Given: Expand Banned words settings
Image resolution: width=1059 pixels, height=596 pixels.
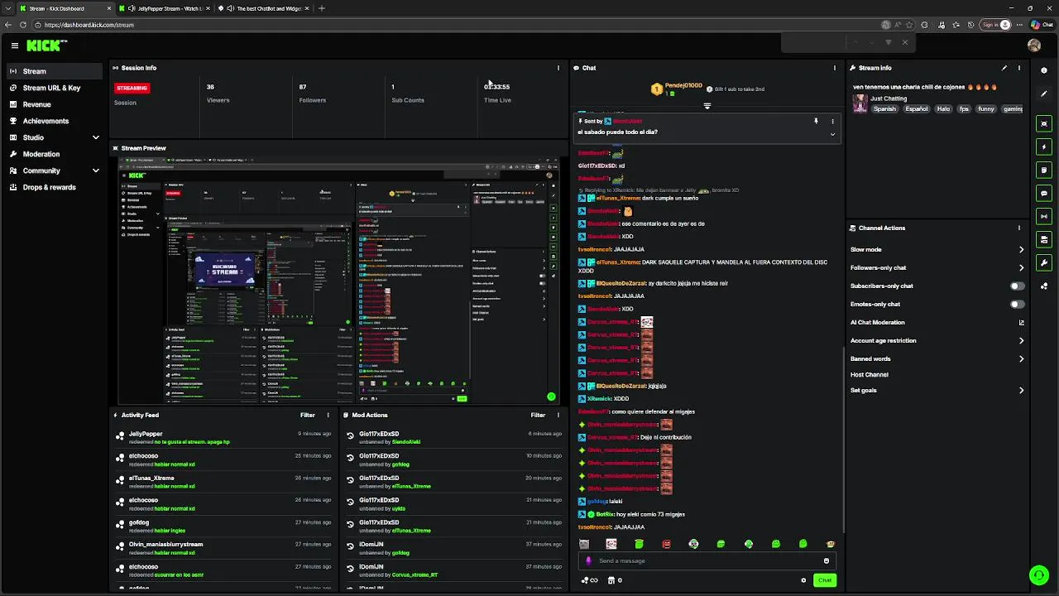Looking at the screenshot, I should [x=937, y=358].
